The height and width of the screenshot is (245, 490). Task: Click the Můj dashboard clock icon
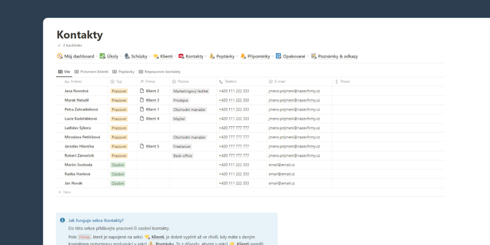point(59,56)
